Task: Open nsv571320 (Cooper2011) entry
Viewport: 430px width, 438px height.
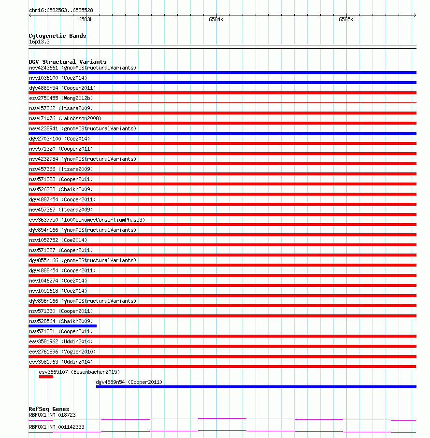Action: pyautogui.click(x=60, y=149)
